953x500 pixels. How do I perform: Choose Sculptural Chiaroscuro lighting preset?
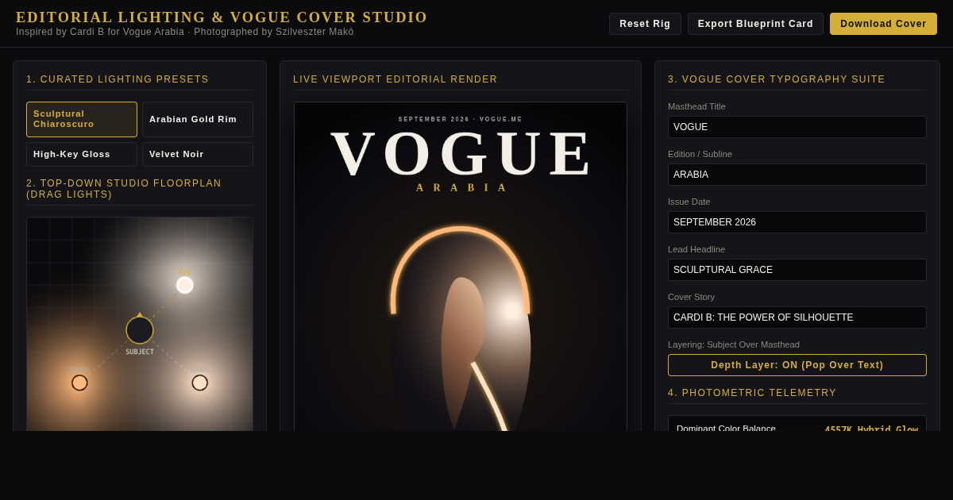click(82, 119)
